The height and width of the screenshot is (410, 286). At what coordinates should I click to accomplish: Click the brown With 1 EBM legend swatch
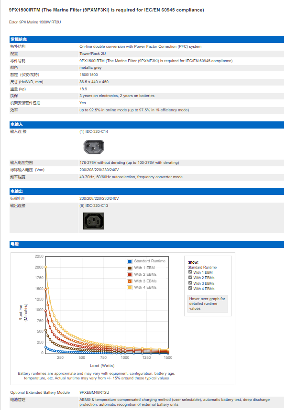[130, 268]
